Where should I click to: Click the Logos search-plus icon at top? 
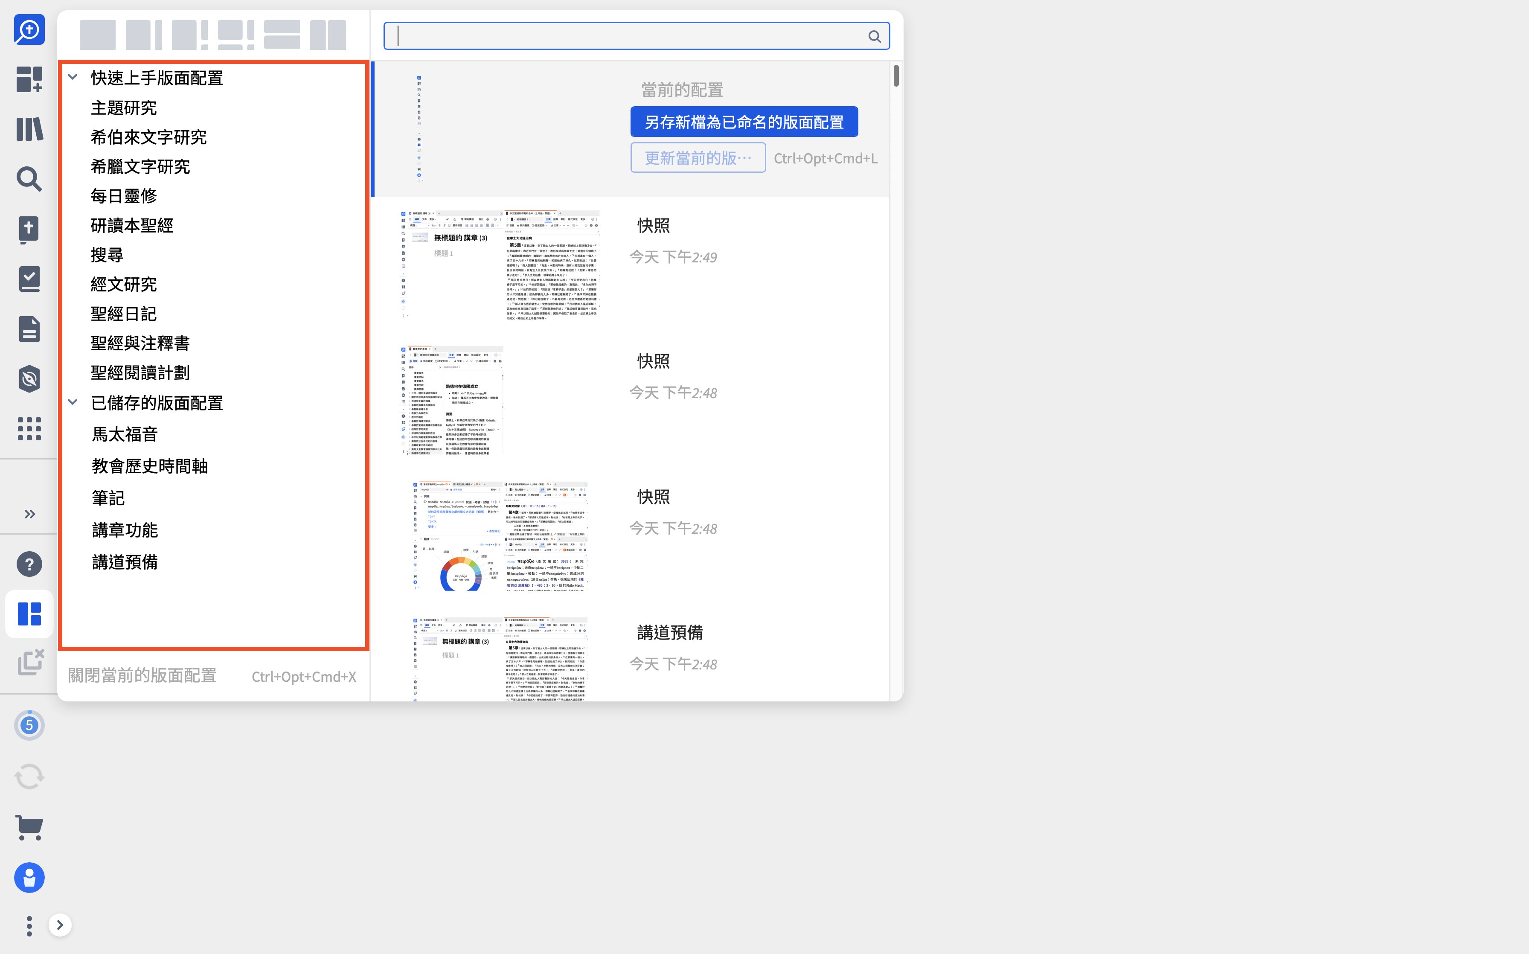pyautogui.click(x=29, y=30)
